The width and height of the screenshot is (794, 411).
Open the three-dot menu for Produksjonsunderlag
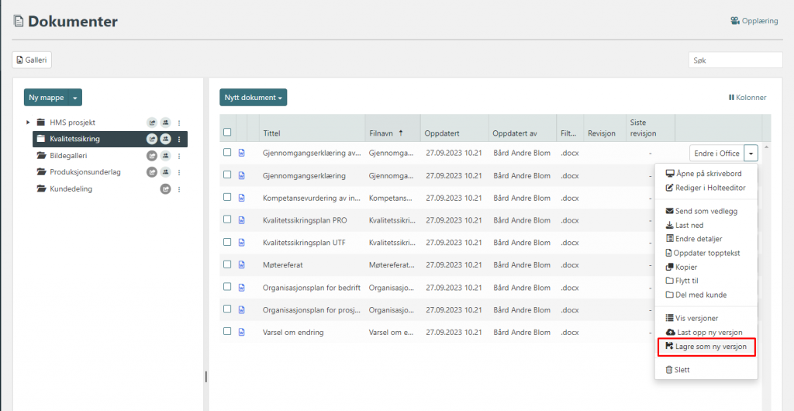point(179,172)
